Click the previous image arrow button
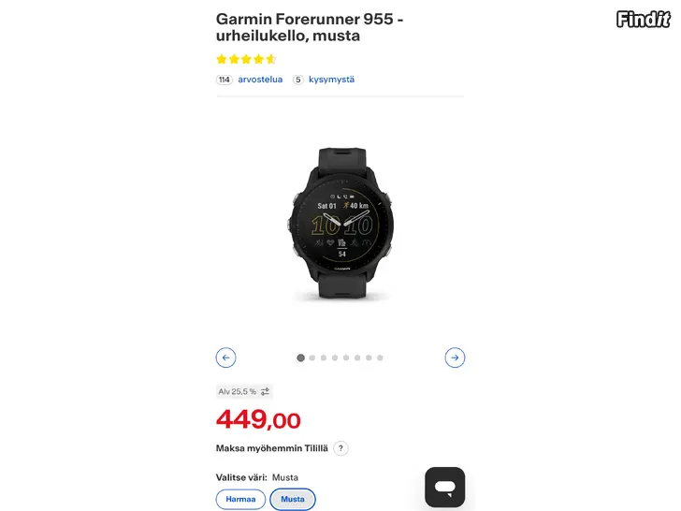This screenshot has width=681, height=511. [x=225, y=358]
